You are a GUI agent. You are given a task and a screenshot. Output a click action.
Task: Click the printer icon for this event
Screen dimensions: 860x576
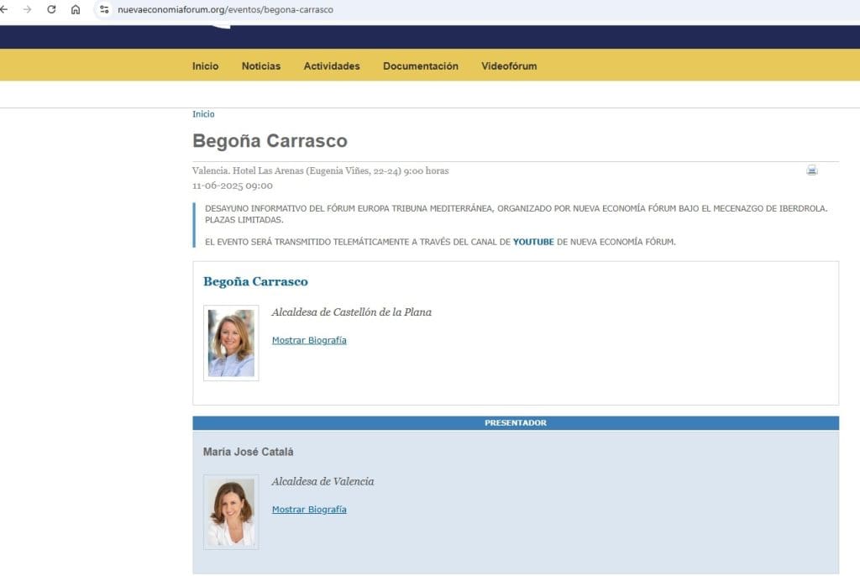click(x=812, y=170)
